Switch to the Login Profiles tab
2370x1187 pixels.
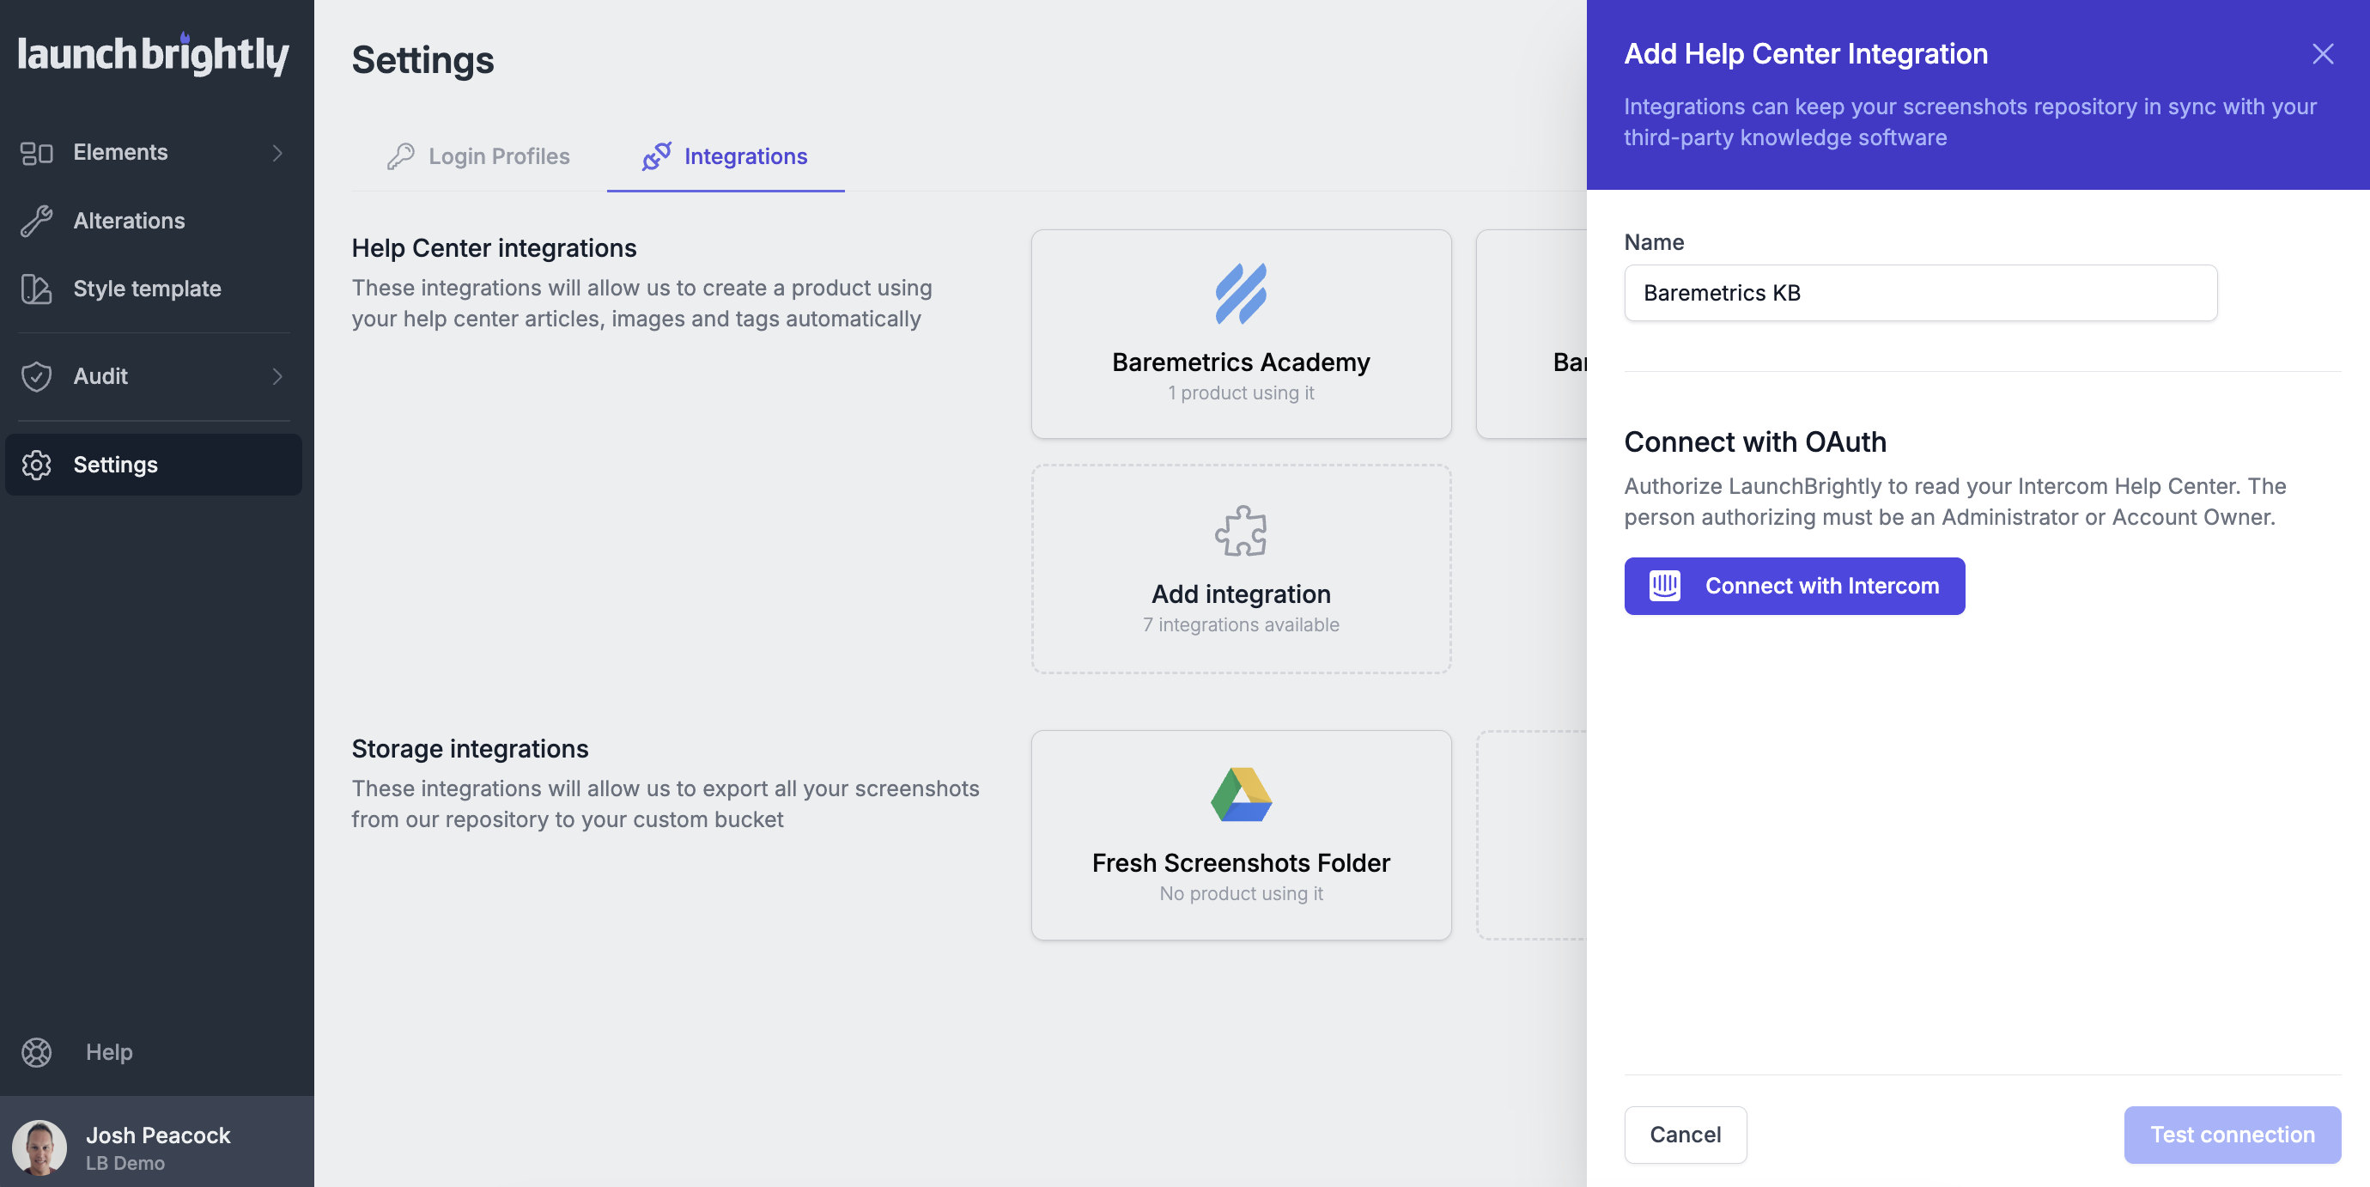pos(478,156)
